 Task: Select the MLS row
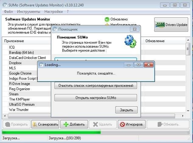[20, 68]
